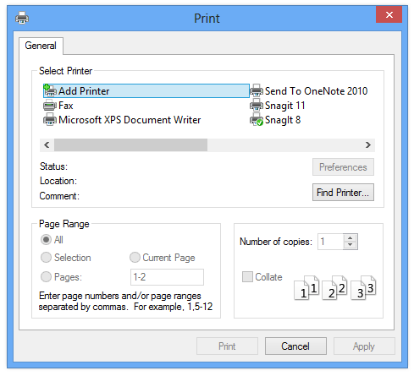The width and height of the screenshot is (414, 376).
Task: Decrease number of copies with down arrow
Action: pyautogui.click(x=351, y=245)
